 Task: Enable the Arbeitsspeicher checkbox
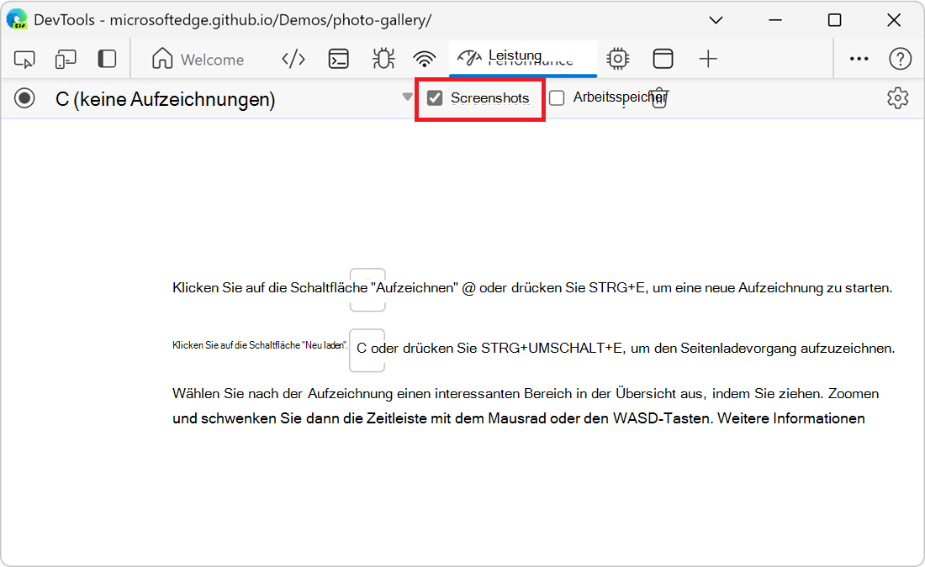[x=557, y=98]
